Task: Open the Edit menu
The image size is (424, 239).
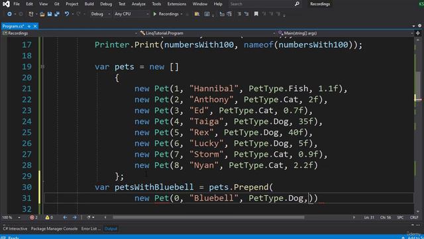Action: coord(29,4)
